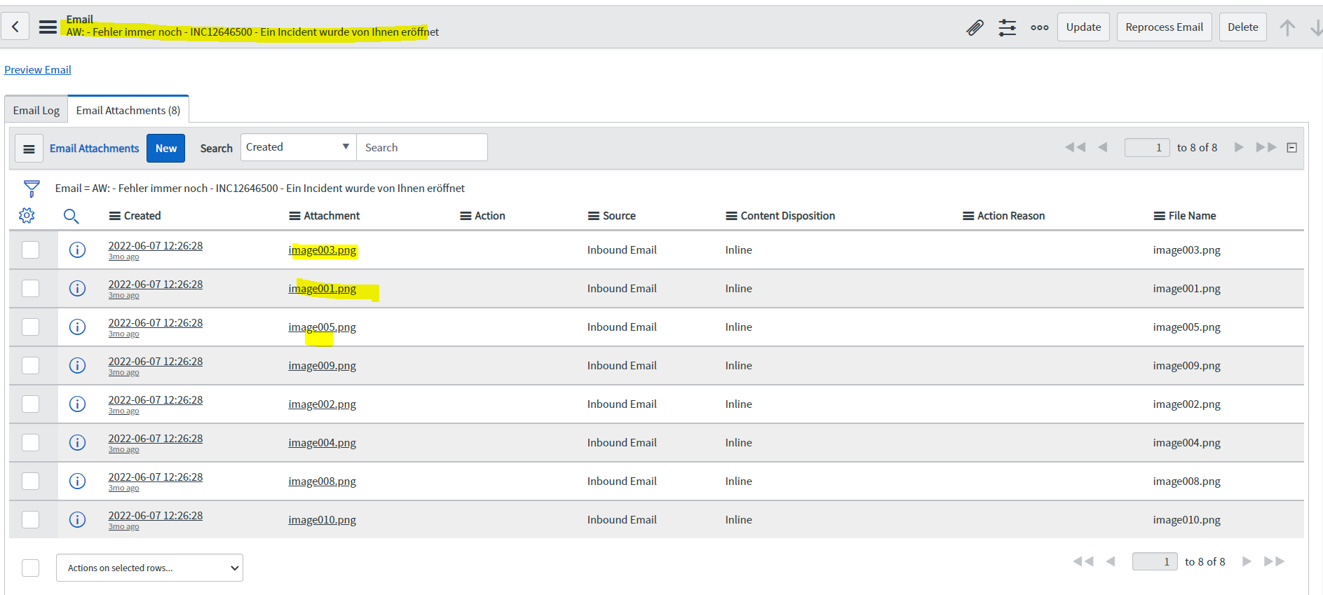The width and height of the screenshot is (1323, 595).
Task: Open Content Disposition column header menu
Action: click(731, 216)
